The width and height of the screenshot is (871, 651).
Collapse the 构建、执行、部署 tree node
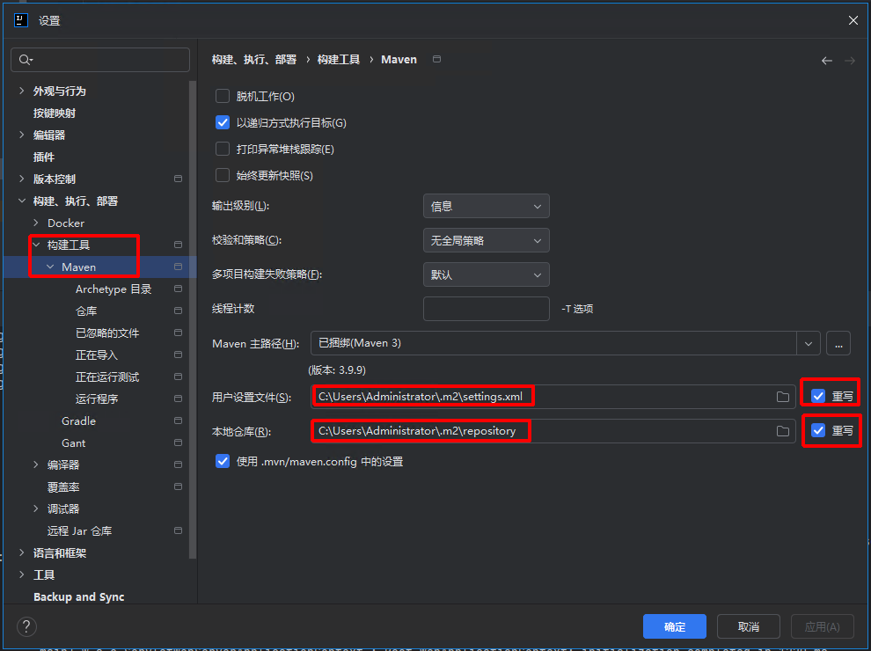coord(22,201)
